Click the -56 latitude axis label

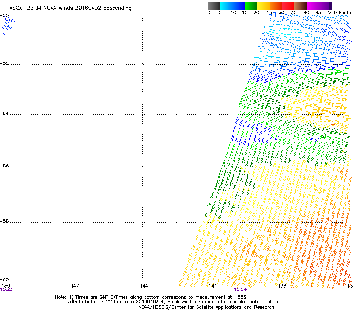(4, 165)
